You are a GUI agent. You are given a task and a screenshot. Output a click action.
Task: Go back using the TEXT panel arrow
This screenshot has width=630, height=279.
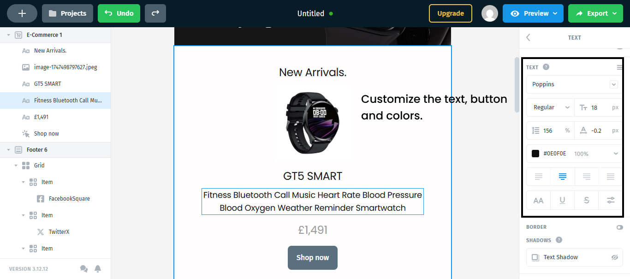[528, 37]
